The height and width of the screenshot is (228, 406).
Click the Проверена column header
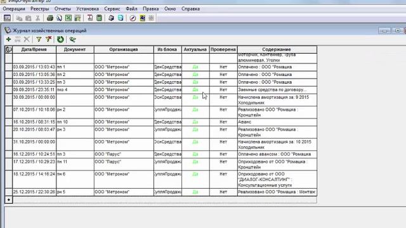tap(223, 49)
